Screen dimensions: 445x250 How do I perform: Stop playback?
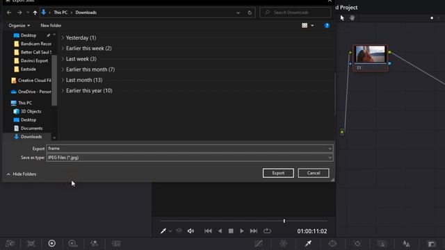coord(231,231)
